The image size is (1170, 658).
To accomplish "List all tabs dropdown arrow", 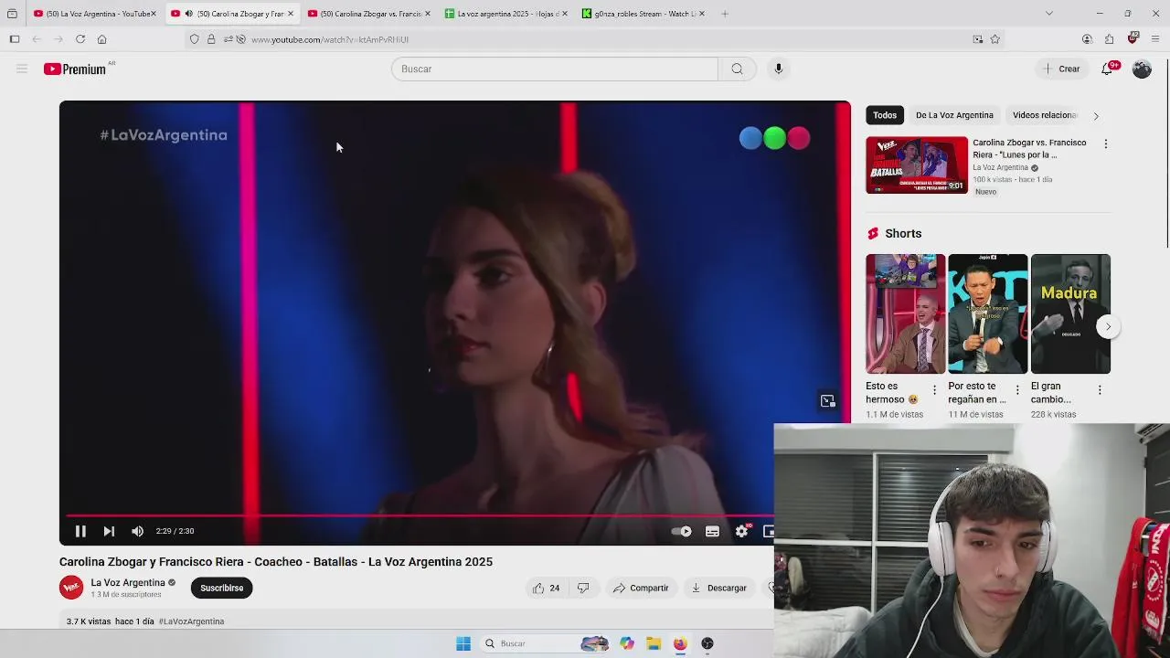I will [x=1048, y=14].
